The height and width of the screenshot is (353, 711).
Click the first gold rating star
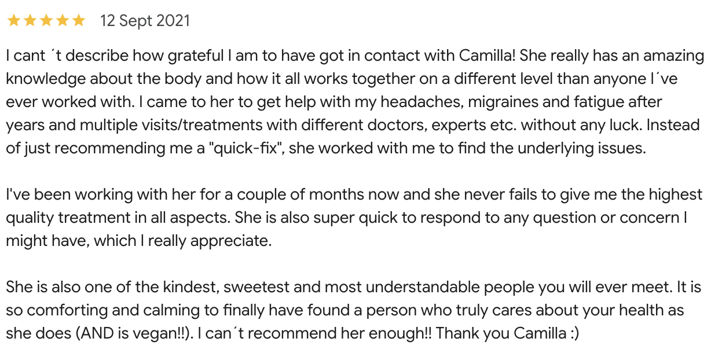coord(13,21)
